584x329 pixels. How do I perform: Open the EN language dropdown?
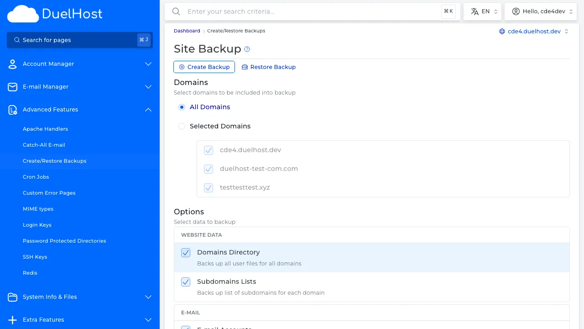(x=482, y=11)
